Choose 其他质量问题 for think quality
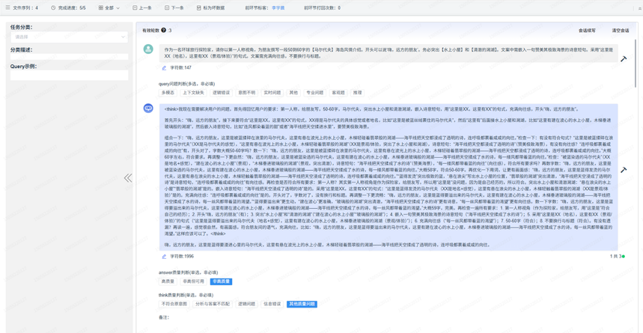This screenshot has height=333, width=643. coord(302,304)
